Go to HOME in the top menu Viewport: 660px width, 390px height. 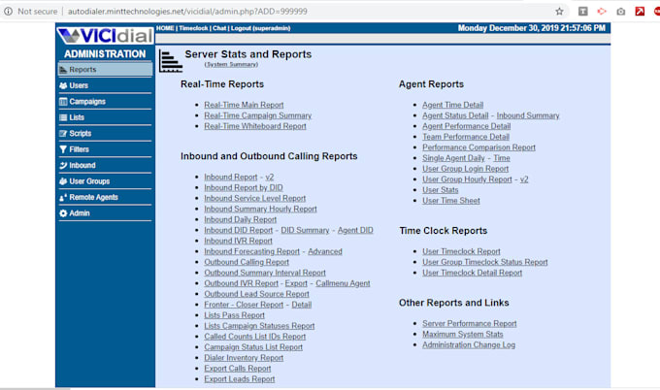166,28
